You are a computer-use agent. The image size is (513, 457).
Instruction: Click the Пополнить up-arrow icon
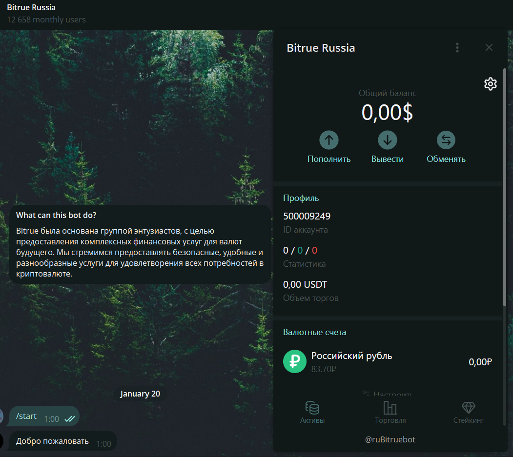(329, 140)
